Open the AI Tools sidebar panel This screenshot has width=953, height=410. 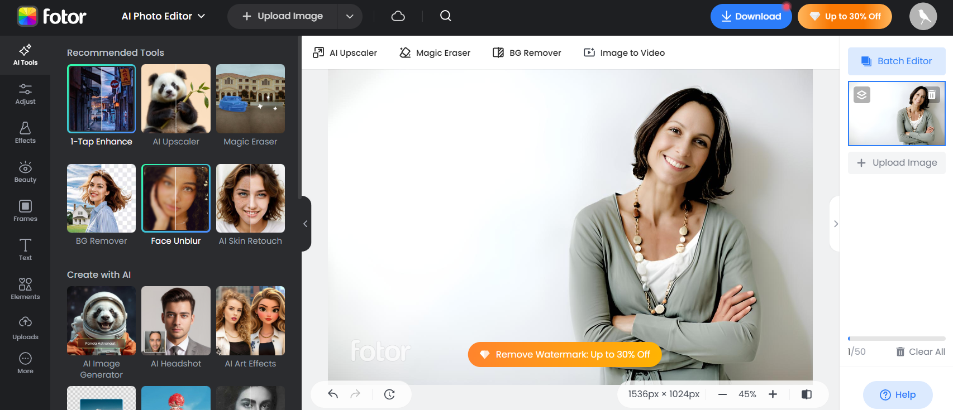[x=25, y=55]
